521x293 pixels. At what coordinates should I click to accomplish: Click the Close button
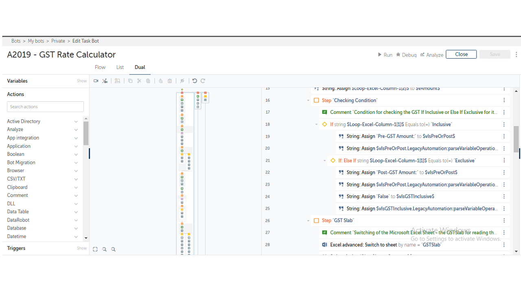click(461, 55)
